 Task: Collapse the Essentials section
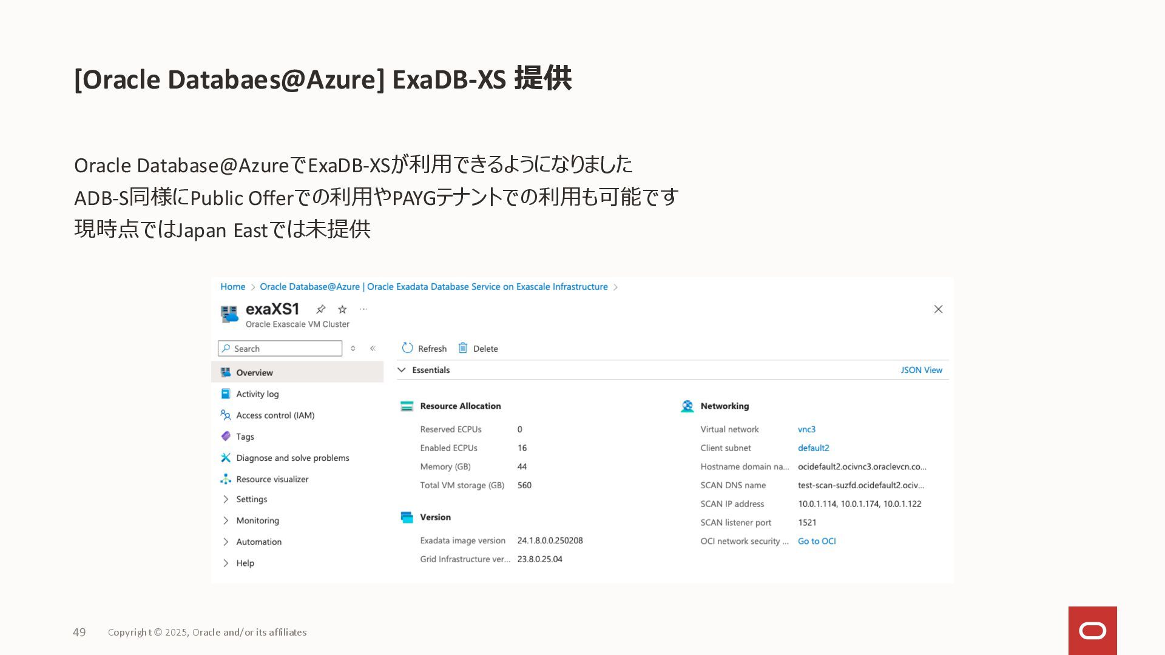pos(402,370)
